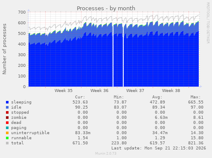
Task: Click runnable average value 1.29
Action: [160, 138]
